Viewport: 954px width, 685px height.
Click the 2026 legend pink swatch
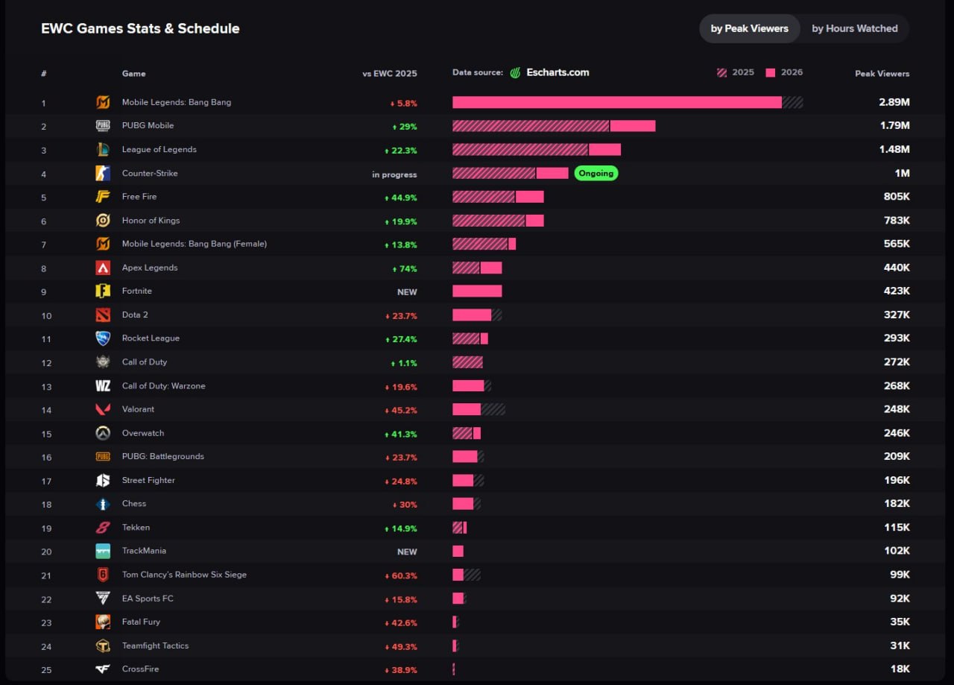click(771, 73)
